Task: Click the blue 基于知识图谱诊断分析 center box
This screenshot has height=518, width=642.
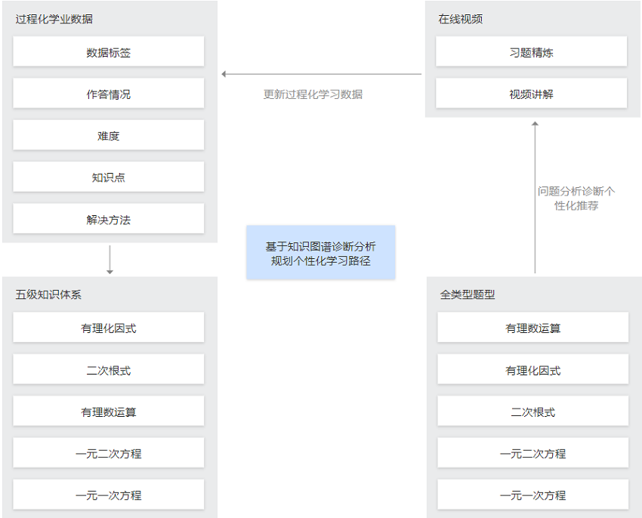Action: [320, 253]
